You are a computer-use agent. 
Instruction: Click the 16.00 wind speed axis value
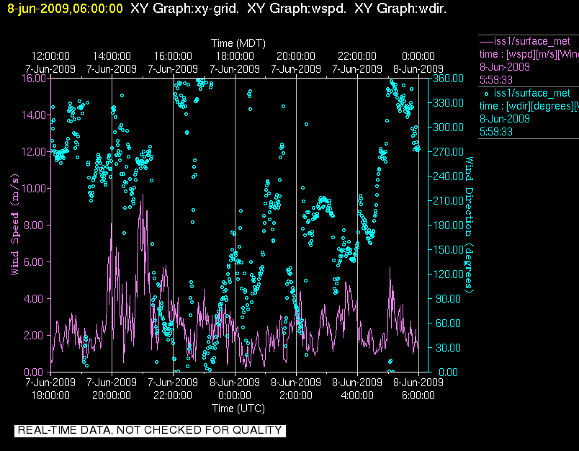pos(32,78)
